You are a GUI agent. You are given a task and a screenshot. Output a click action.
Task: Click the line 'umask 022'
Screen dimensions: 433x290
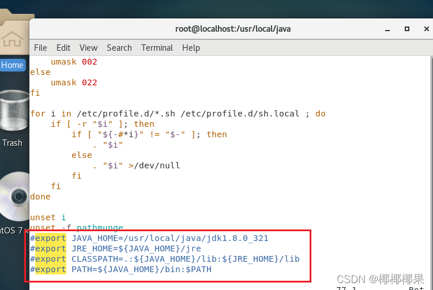[74, 82]
